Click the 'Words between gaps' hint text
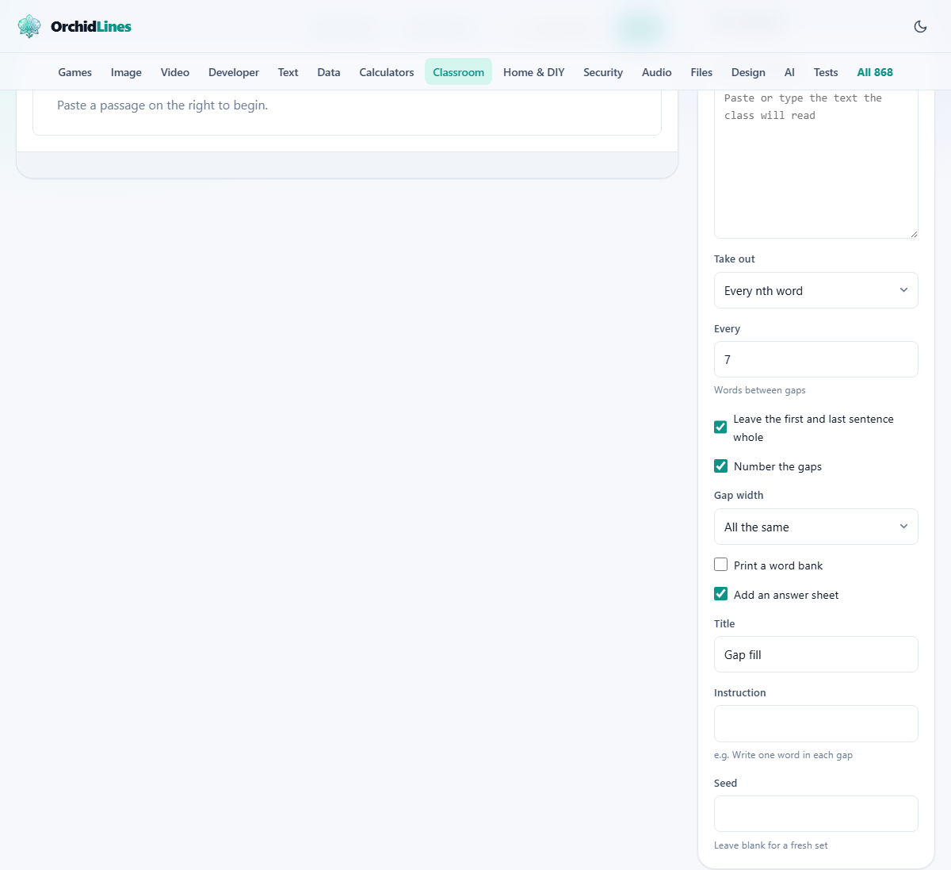The image size is (951, 870). coord(759,390)
